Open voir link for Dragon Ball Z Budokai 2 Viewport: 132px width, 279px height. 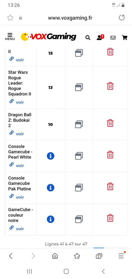(x=17, y=133)
